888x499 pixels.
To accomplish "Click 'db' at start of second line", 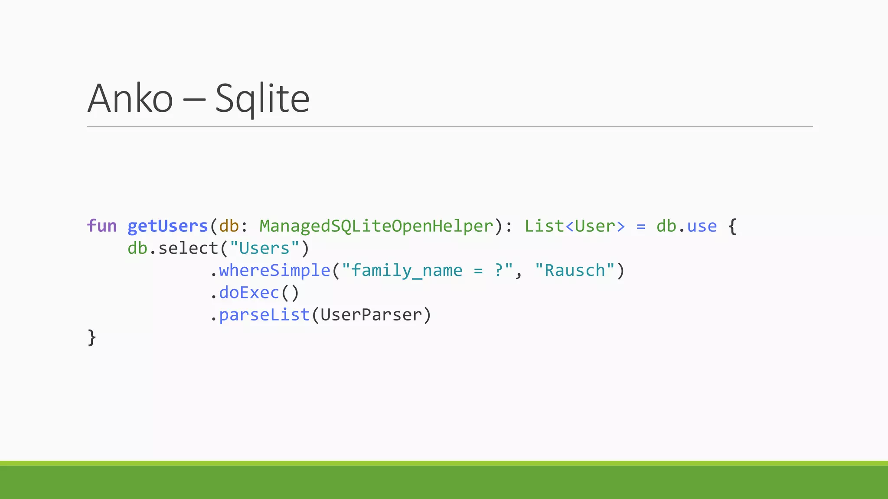I will (137, 249).
